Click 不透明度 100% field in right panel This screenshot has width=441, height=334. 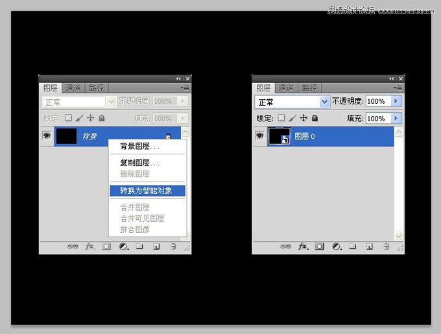pos(379,101)
